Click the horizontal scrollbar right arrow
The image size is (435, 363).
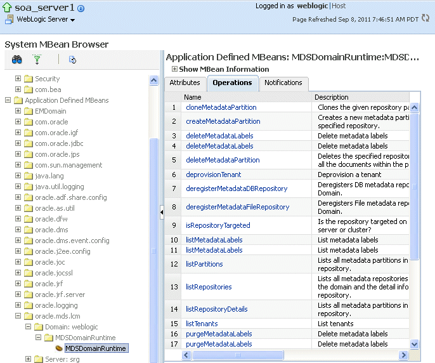403,355
